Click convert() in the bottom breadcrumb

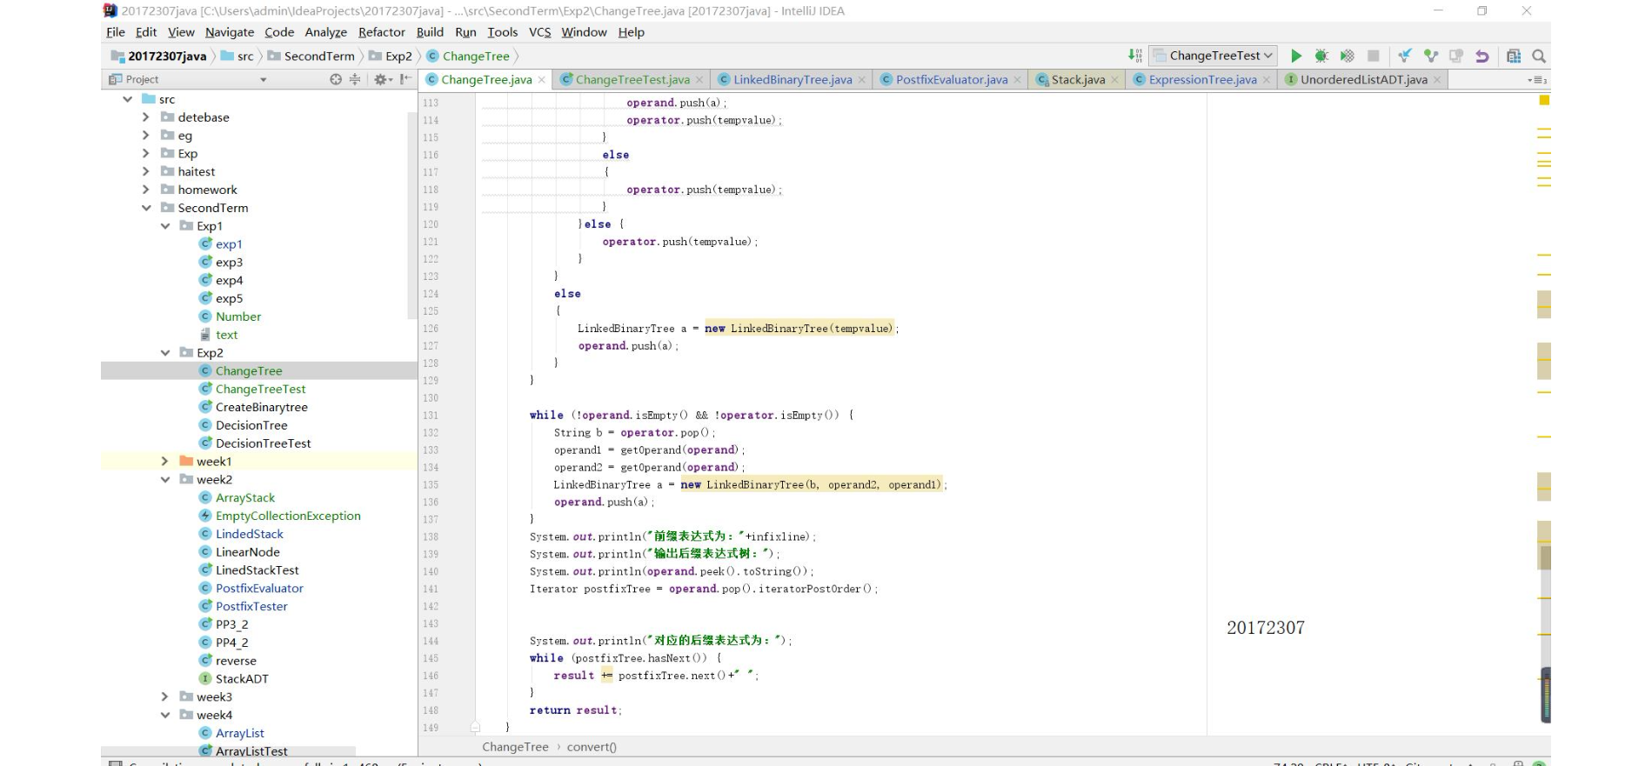point(592,747)
